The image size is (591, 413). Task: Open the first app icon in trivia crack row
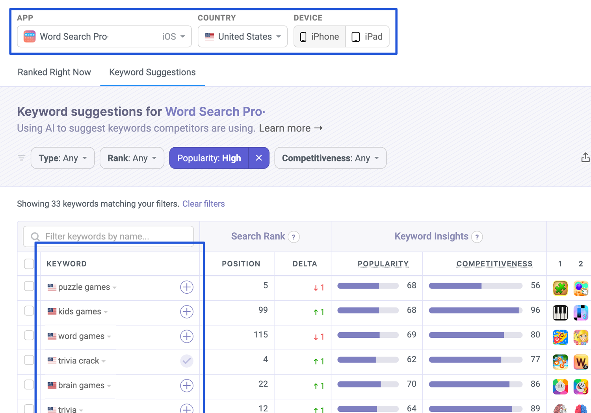(x=560, y=362)
